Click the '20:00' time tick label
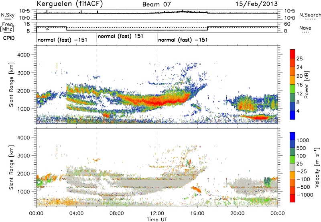321x222 pixels. click(237, 214)
